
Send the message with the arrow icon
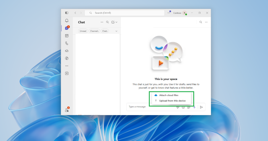[x=201, y=107]
